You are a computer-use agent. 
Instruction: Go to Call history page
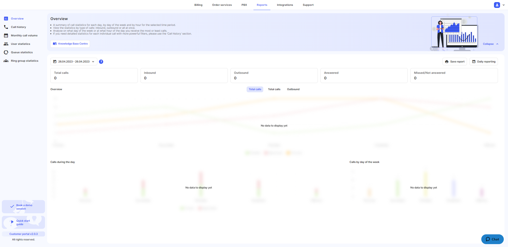pyautogui.click(x=19, y=27)
